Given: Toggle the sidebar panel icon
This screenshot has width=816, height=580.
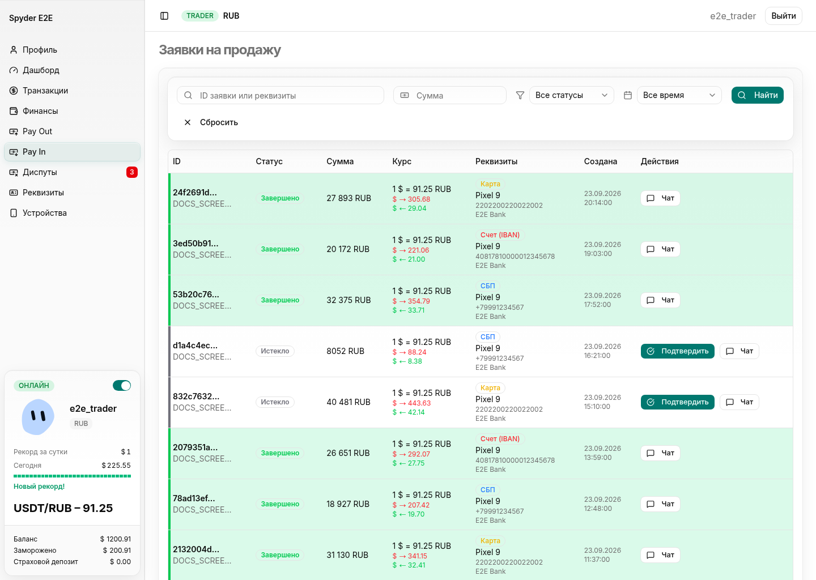Looking at the screenshot, I should [x=164, y=16].
